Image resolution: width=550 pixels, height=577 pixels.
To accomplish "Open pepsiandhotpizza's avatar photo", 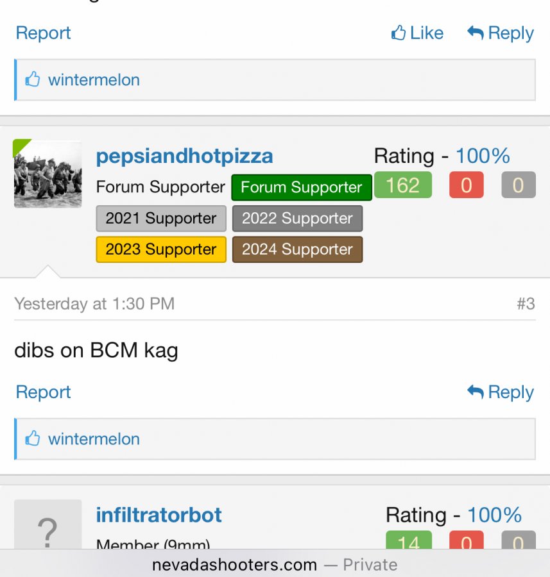I will pyautogui.click(x=47, y=174).
